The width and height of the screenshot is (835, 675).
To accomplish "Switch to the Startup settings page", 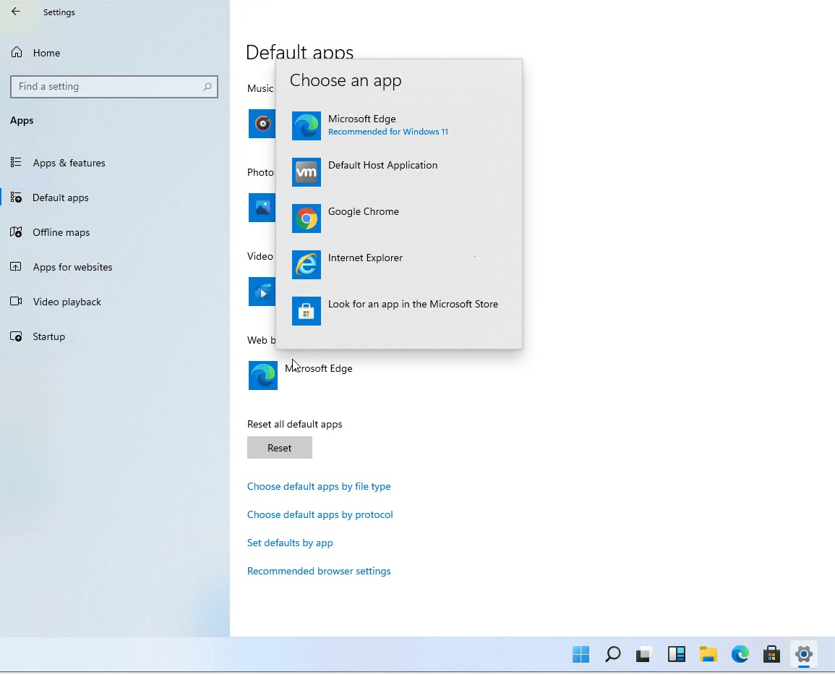I will 47,336.
